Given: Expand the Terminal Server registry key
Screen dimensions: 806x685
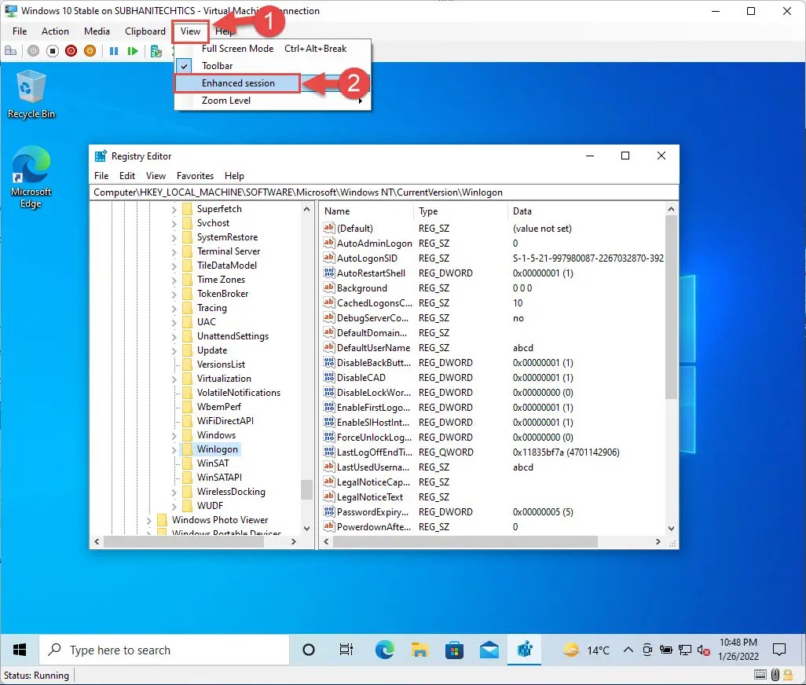Looking at the screenshot, I should 174,251.
